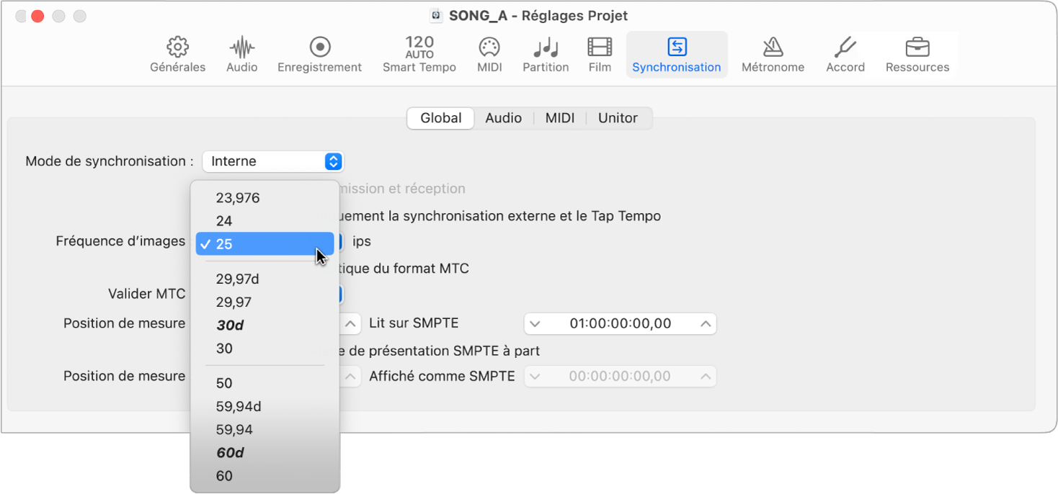The image size is (1058, 494).
Task: Open the Mode de synchronisation dropdown
Action: tap(272, 161)
